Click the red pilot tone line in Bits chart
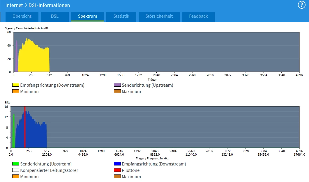Viewport: 309px width, 182px height. pos(25,128)
